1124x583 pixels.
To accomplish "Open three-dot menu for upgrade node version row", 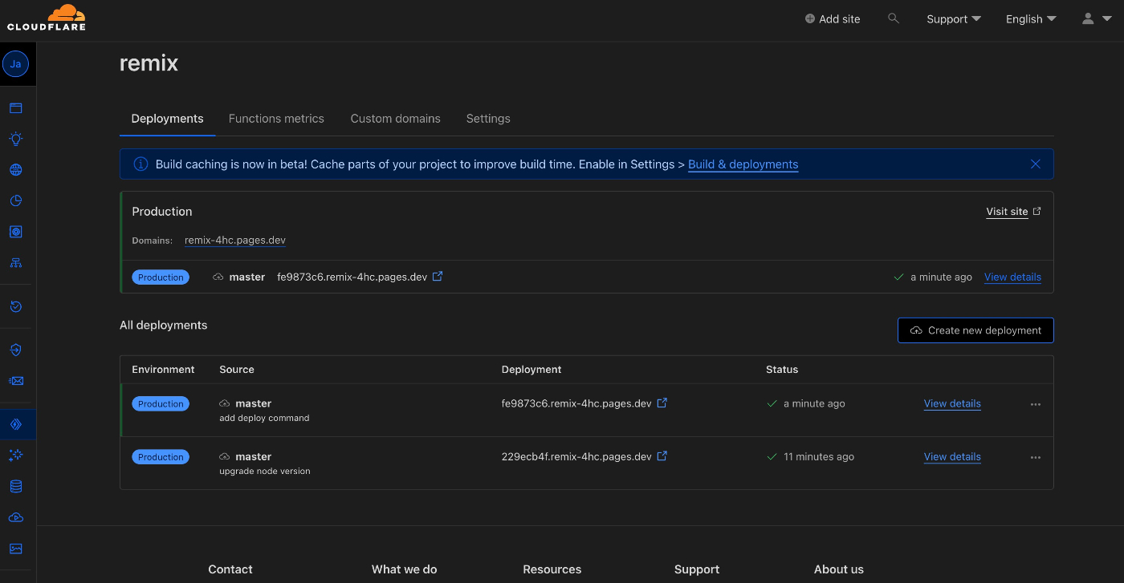I will 1035,457.
